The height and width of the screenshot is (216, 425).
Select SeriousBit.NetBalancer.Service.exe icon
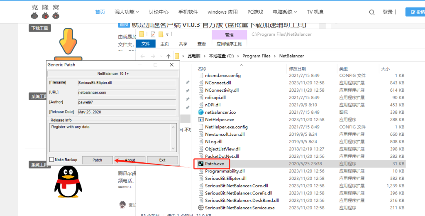[201, 208]
